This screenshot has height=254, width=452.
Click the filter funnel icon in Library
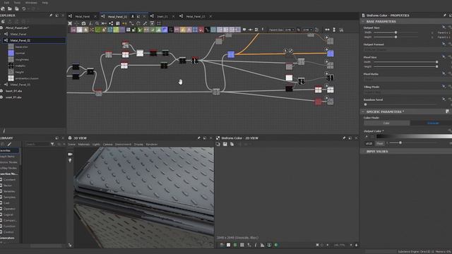[52, 144]
